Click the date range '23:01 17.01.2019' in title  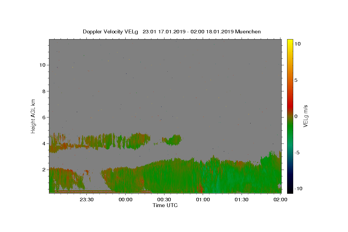tap(164, 32)
